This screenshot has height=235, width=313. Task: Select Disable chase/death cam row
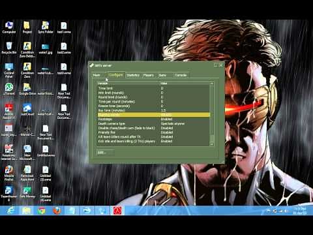tap(153, 128)
